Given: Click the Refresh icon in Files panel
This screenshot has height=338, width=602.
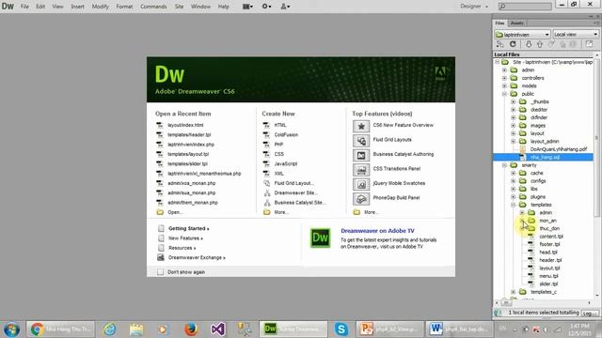Looking at the screenshot, I should click(x=513, y=44).
